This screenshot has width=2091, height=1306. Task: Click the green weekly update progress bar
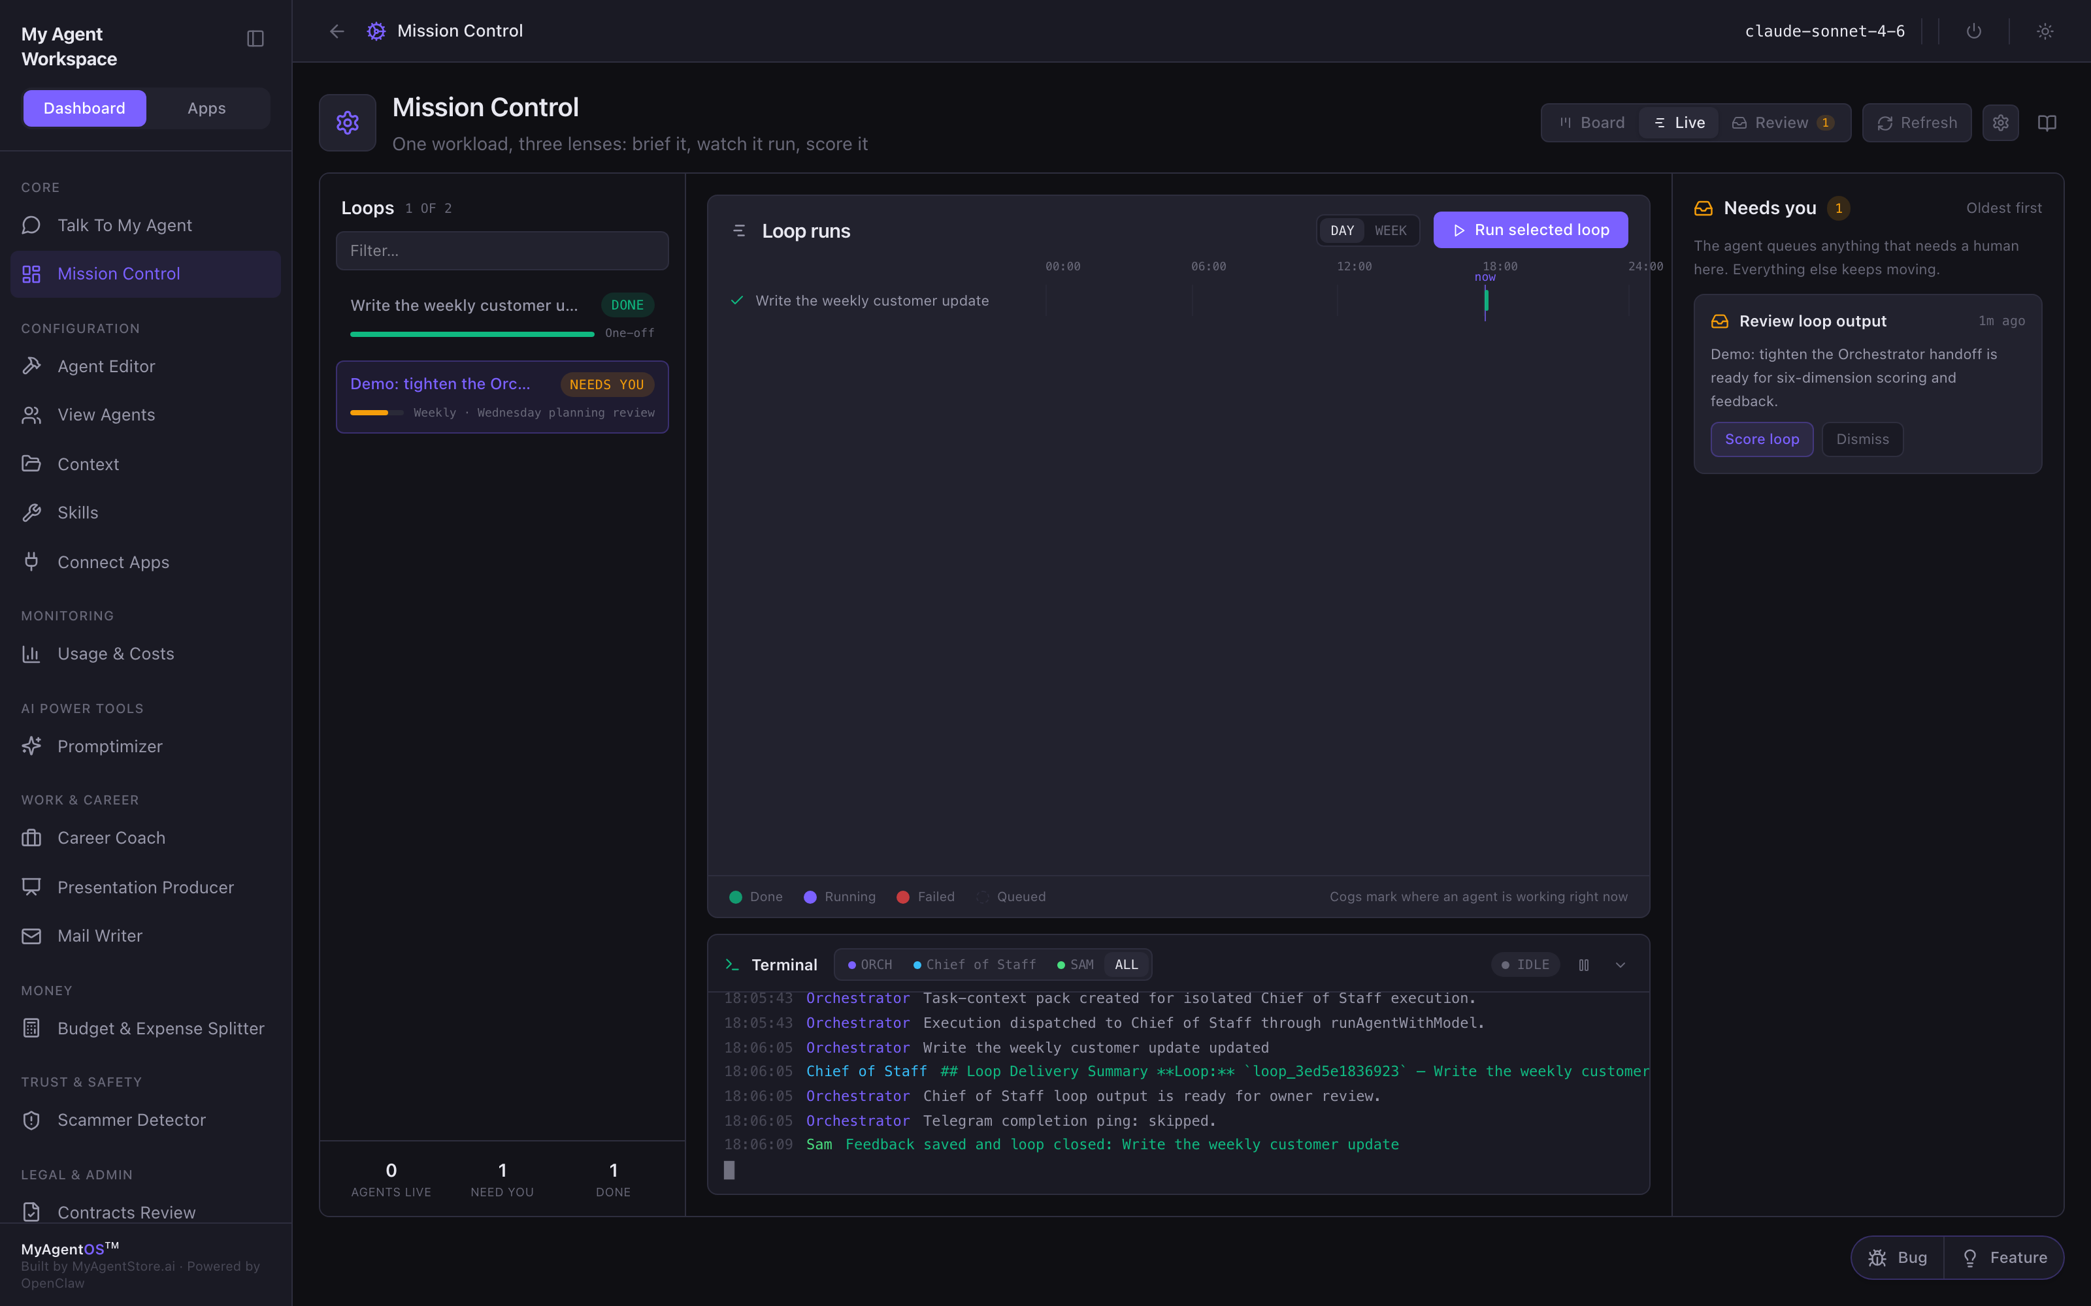(472, 334)
